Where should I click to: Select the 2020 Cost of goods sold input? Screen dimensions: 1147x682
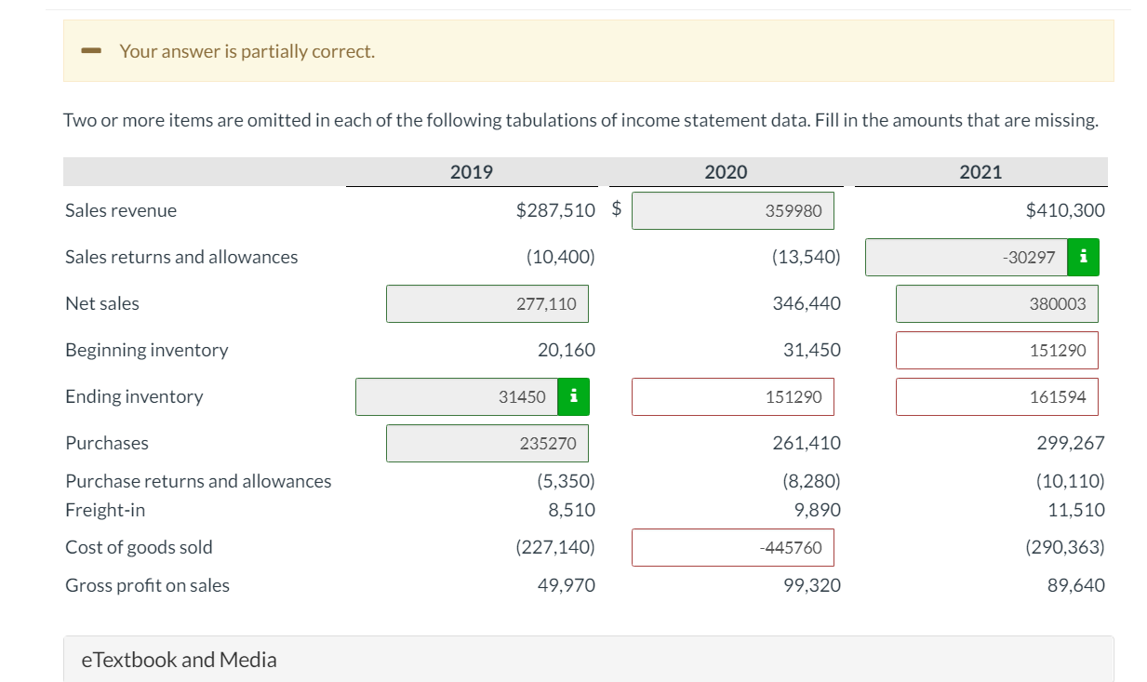tap(733, 547)
